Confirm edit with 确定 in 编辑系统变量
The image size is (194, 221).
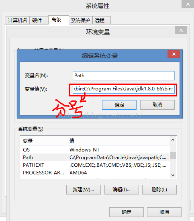click(119, 105)
